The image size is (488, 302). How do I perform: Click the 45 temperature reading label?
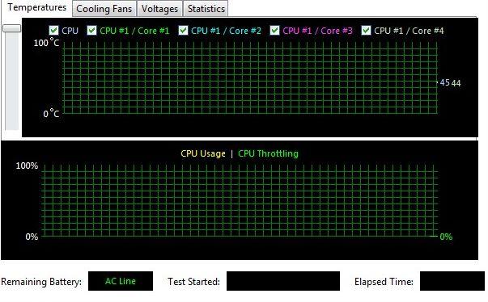(x=444, y=82)
